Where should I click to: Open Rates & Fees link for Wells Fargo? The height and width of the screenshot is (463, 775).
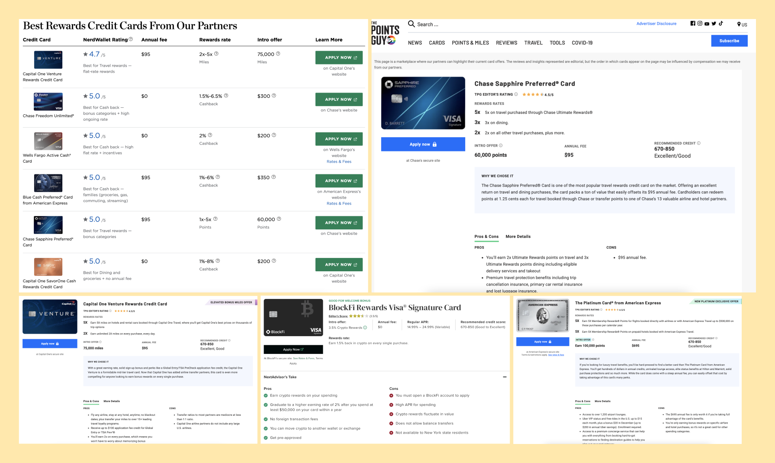[339, 162]
